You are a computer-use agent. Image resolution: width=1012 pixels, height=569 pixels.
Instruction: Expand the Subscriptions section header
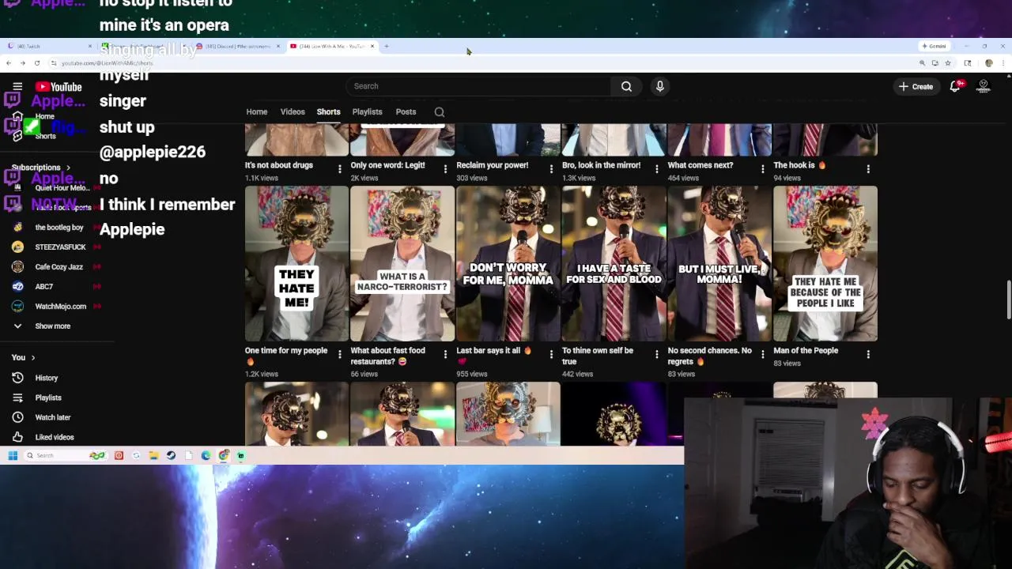click(41, 168)
